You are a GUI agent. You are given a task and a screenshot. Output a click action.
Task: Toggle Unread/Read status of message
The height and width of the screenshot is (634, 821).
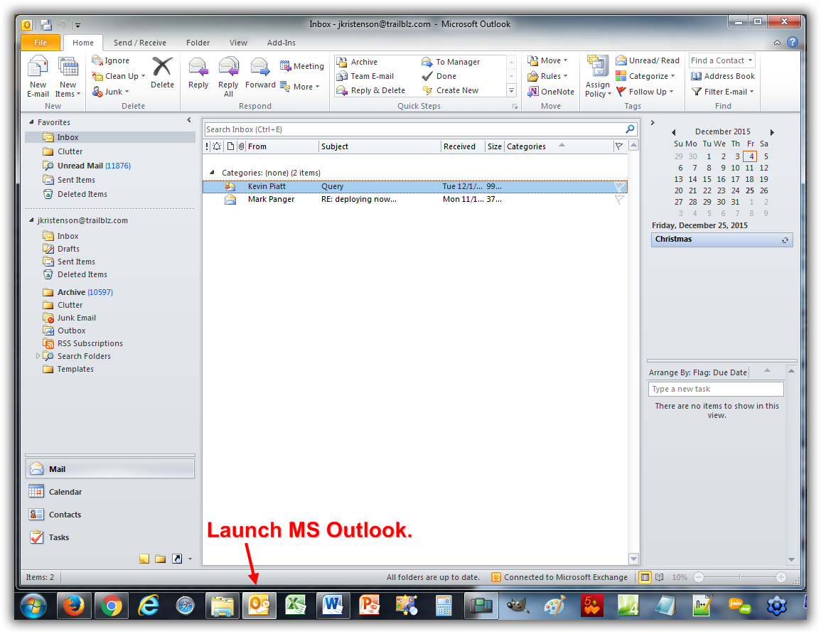(x=647, y=60)
